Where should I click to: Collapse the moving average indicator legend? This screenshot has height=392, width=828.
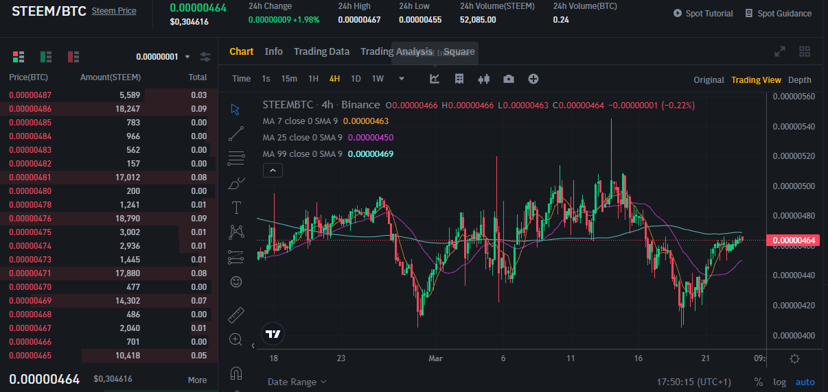273,171
